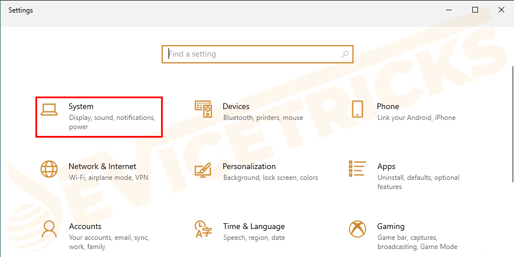This screenshot has width=514, height=257.
Task: Click the Apps list icon
Action: point(358,168)
